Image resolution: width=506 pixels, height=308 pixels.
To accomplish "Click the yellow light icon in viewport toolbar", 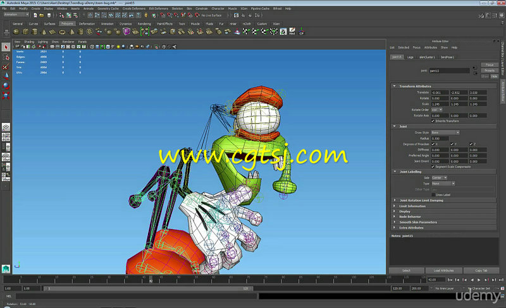I will (118, 47).
